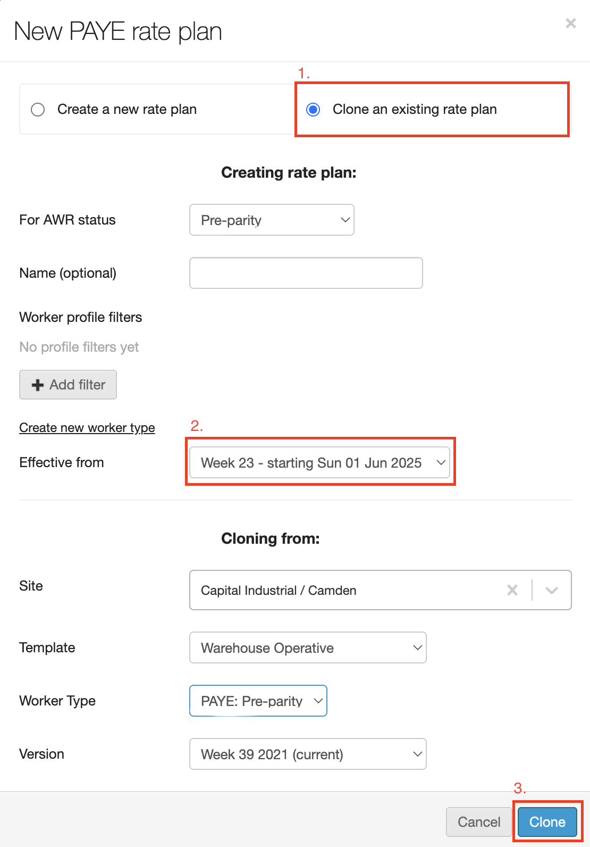This screenshot has width=590, height=847.
Task: Open the Worker Type PAYE dropdown
Action: tap(258, 701)
